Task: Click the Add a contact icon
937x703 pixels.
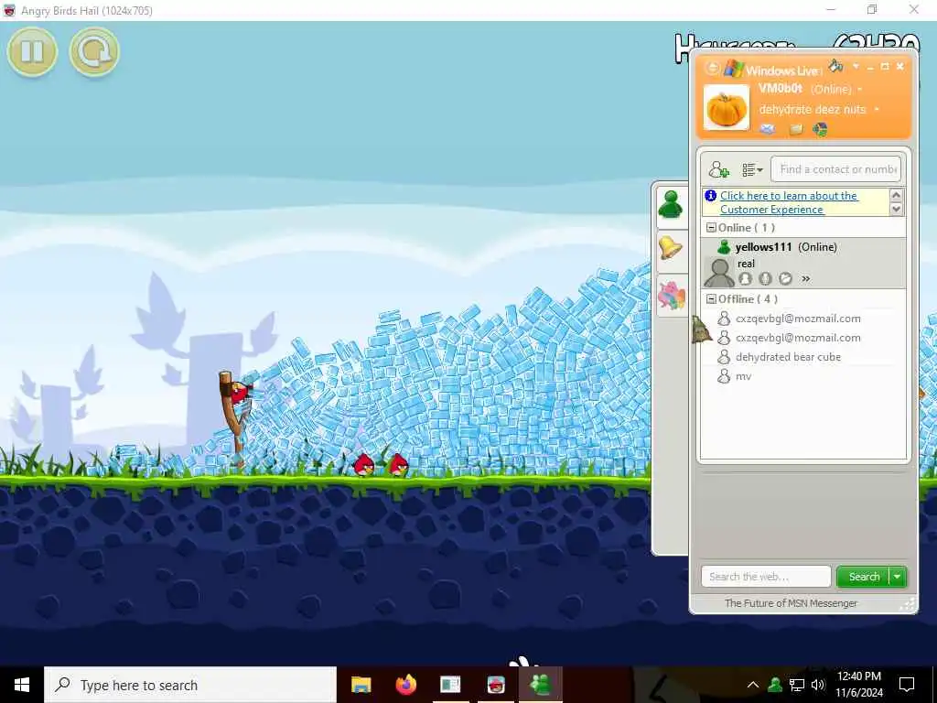Action: pos(719,169)
